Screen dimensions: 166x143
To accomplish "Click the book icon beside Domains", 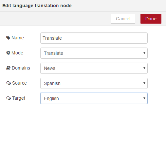I will 8,68.
